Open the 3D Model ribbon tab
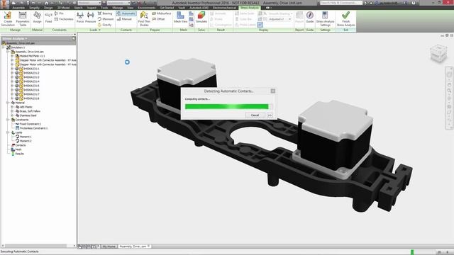Screen dimensions: 454x255 pyautogui.click(x=63, y=8)
